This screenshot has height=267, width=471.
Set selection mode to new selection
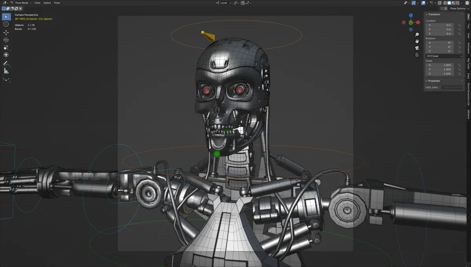click(x=4, y=9)
